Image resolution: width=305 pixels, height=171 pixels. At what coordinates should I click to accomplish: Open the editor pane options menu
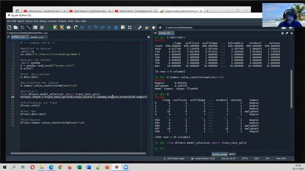149,37
